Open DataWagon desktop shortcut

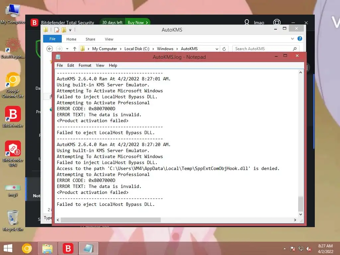pos(13,48)
